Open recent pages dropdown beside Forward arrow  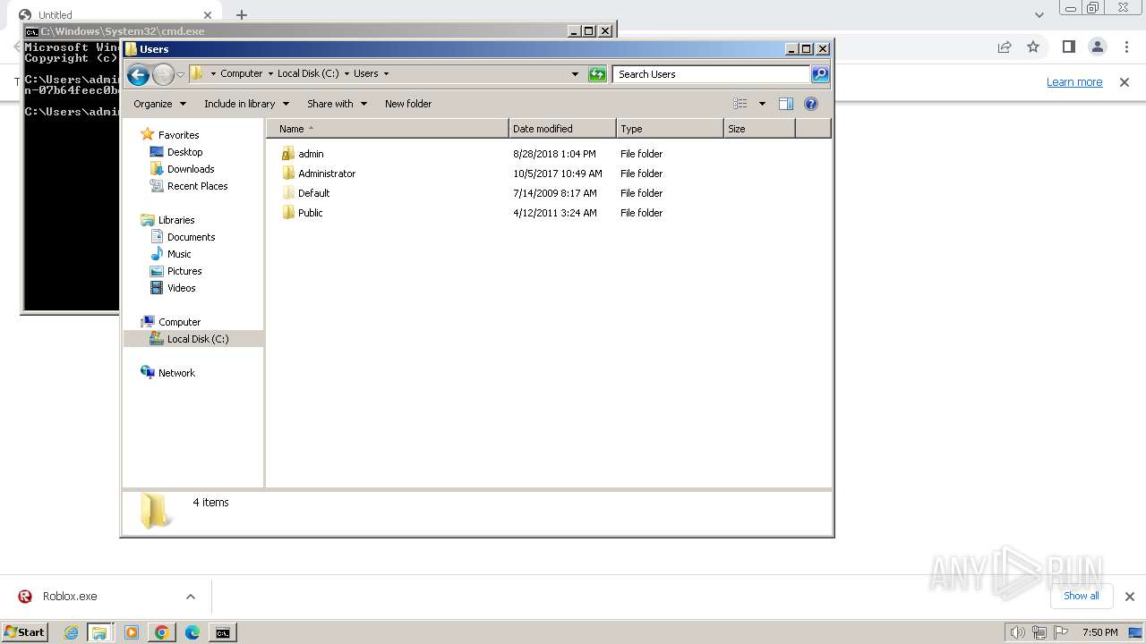[x=180, y=74]
